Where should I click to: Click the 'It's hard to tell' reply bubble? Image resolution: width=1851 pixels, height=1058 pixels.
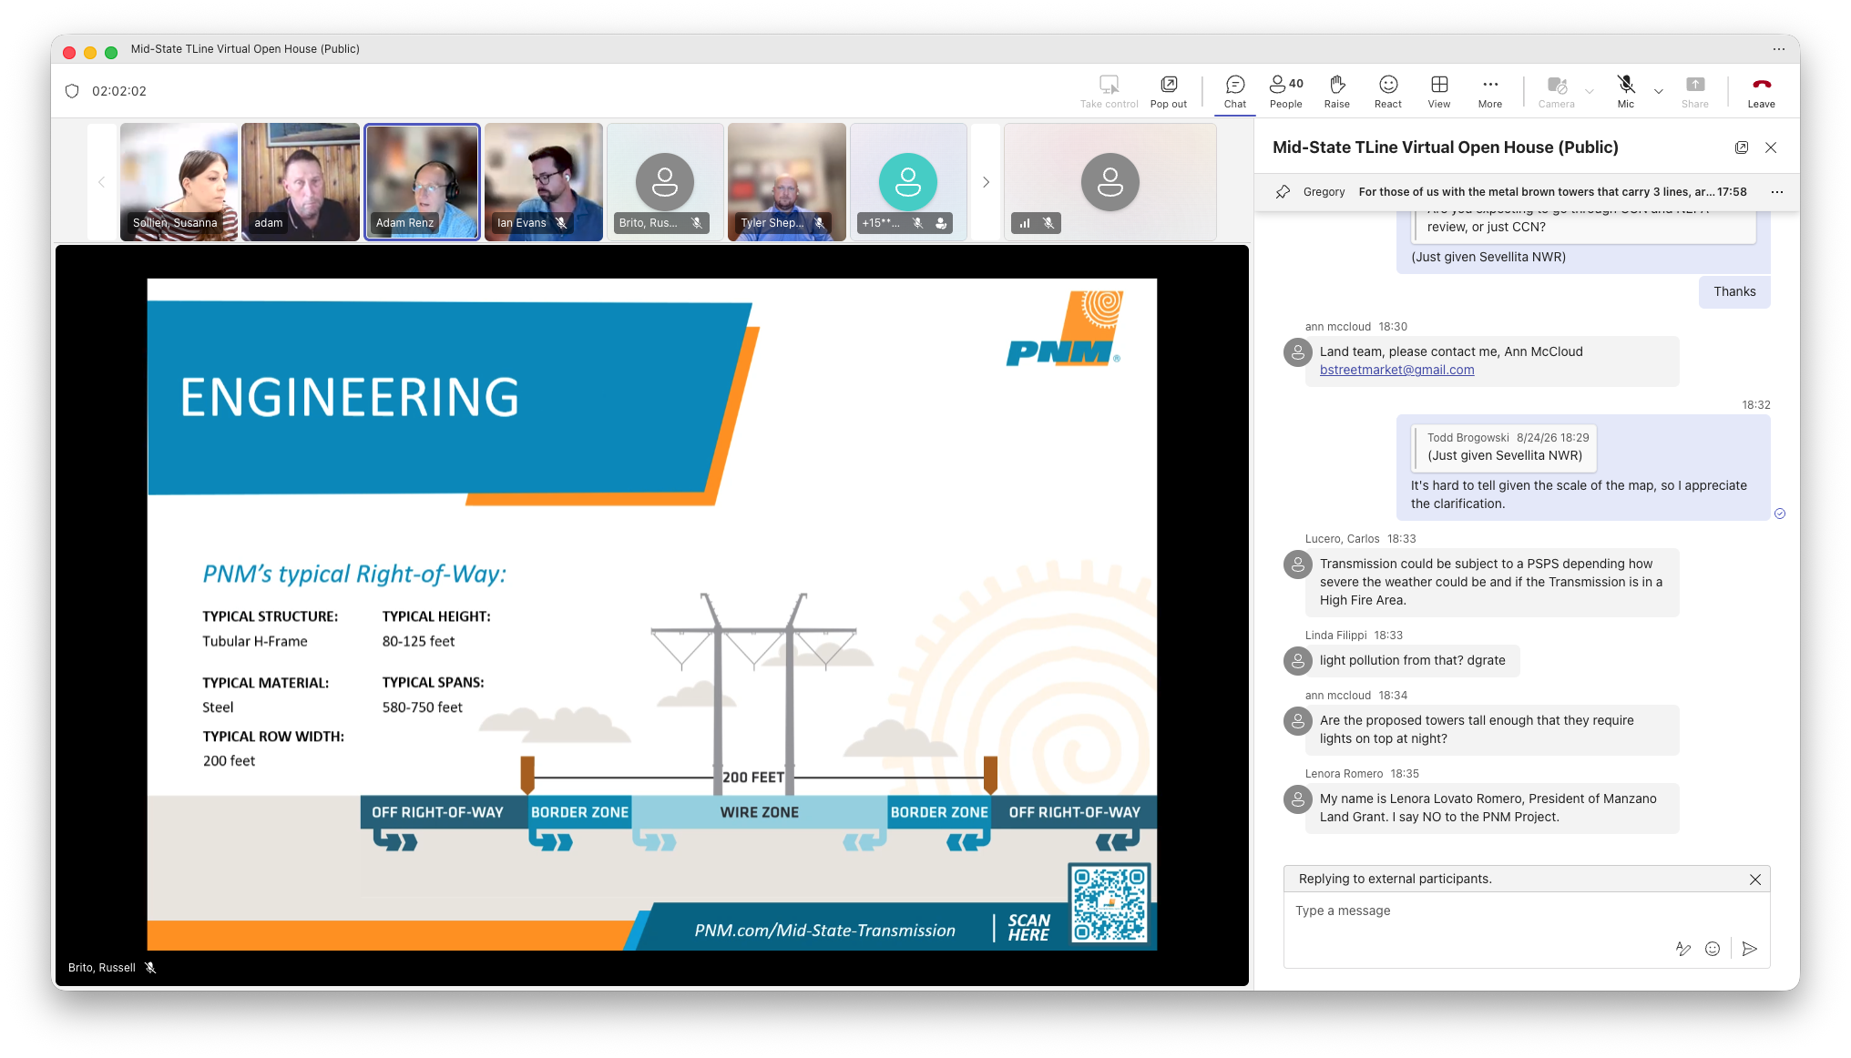[1583, 468]
